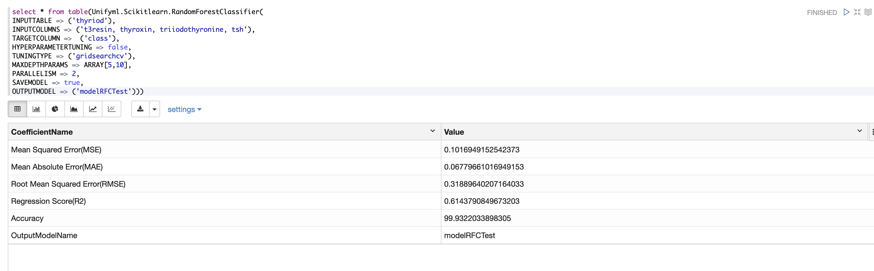Click the PARALLELISM value line
874x271 pixels.
[x=46, y=74]
